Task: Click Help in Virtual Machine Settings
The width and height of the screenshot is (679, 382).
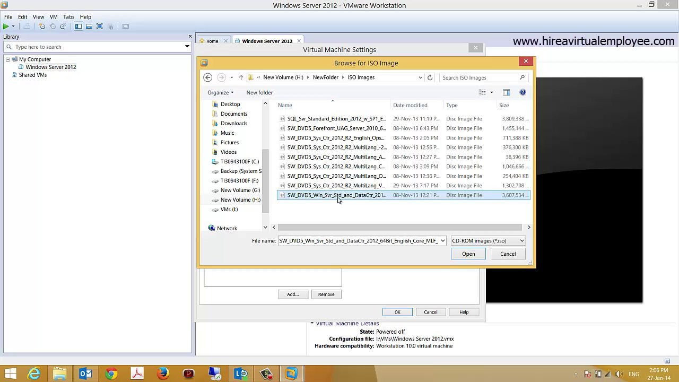Action: 464,312
